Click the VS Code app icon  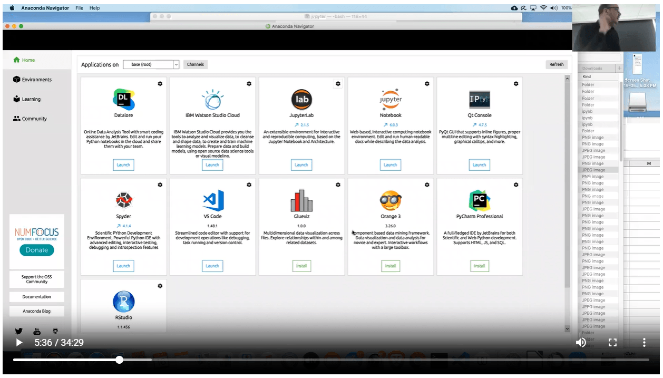(212, 200)
